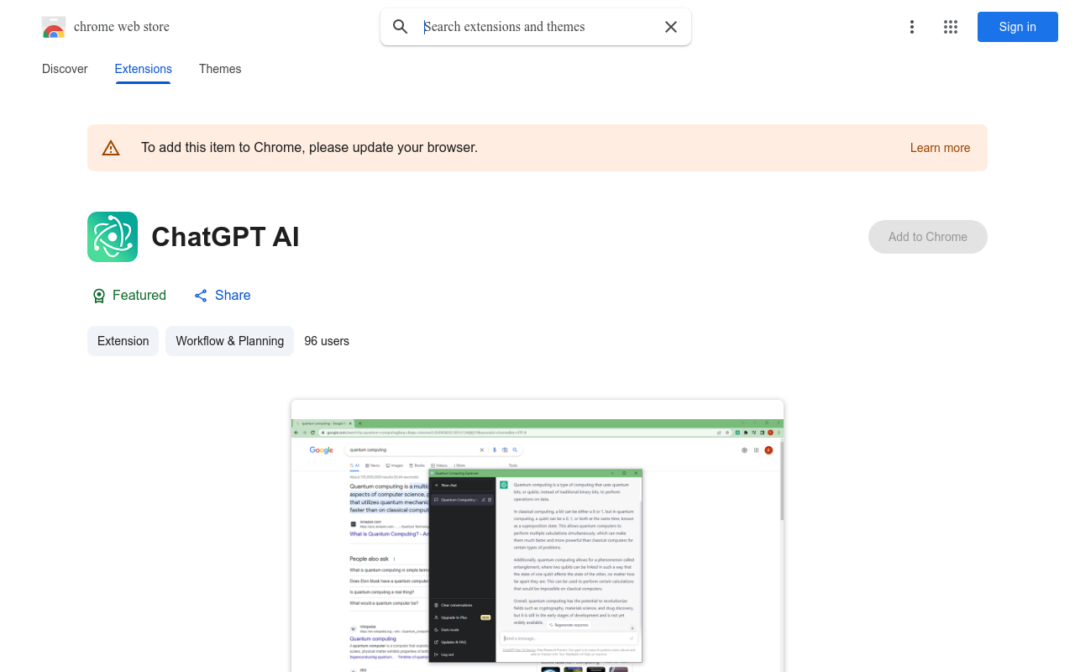Focus the Search extensions and themes field
The height and width of the screenshot is (672, 1075).
coord(537,27)
